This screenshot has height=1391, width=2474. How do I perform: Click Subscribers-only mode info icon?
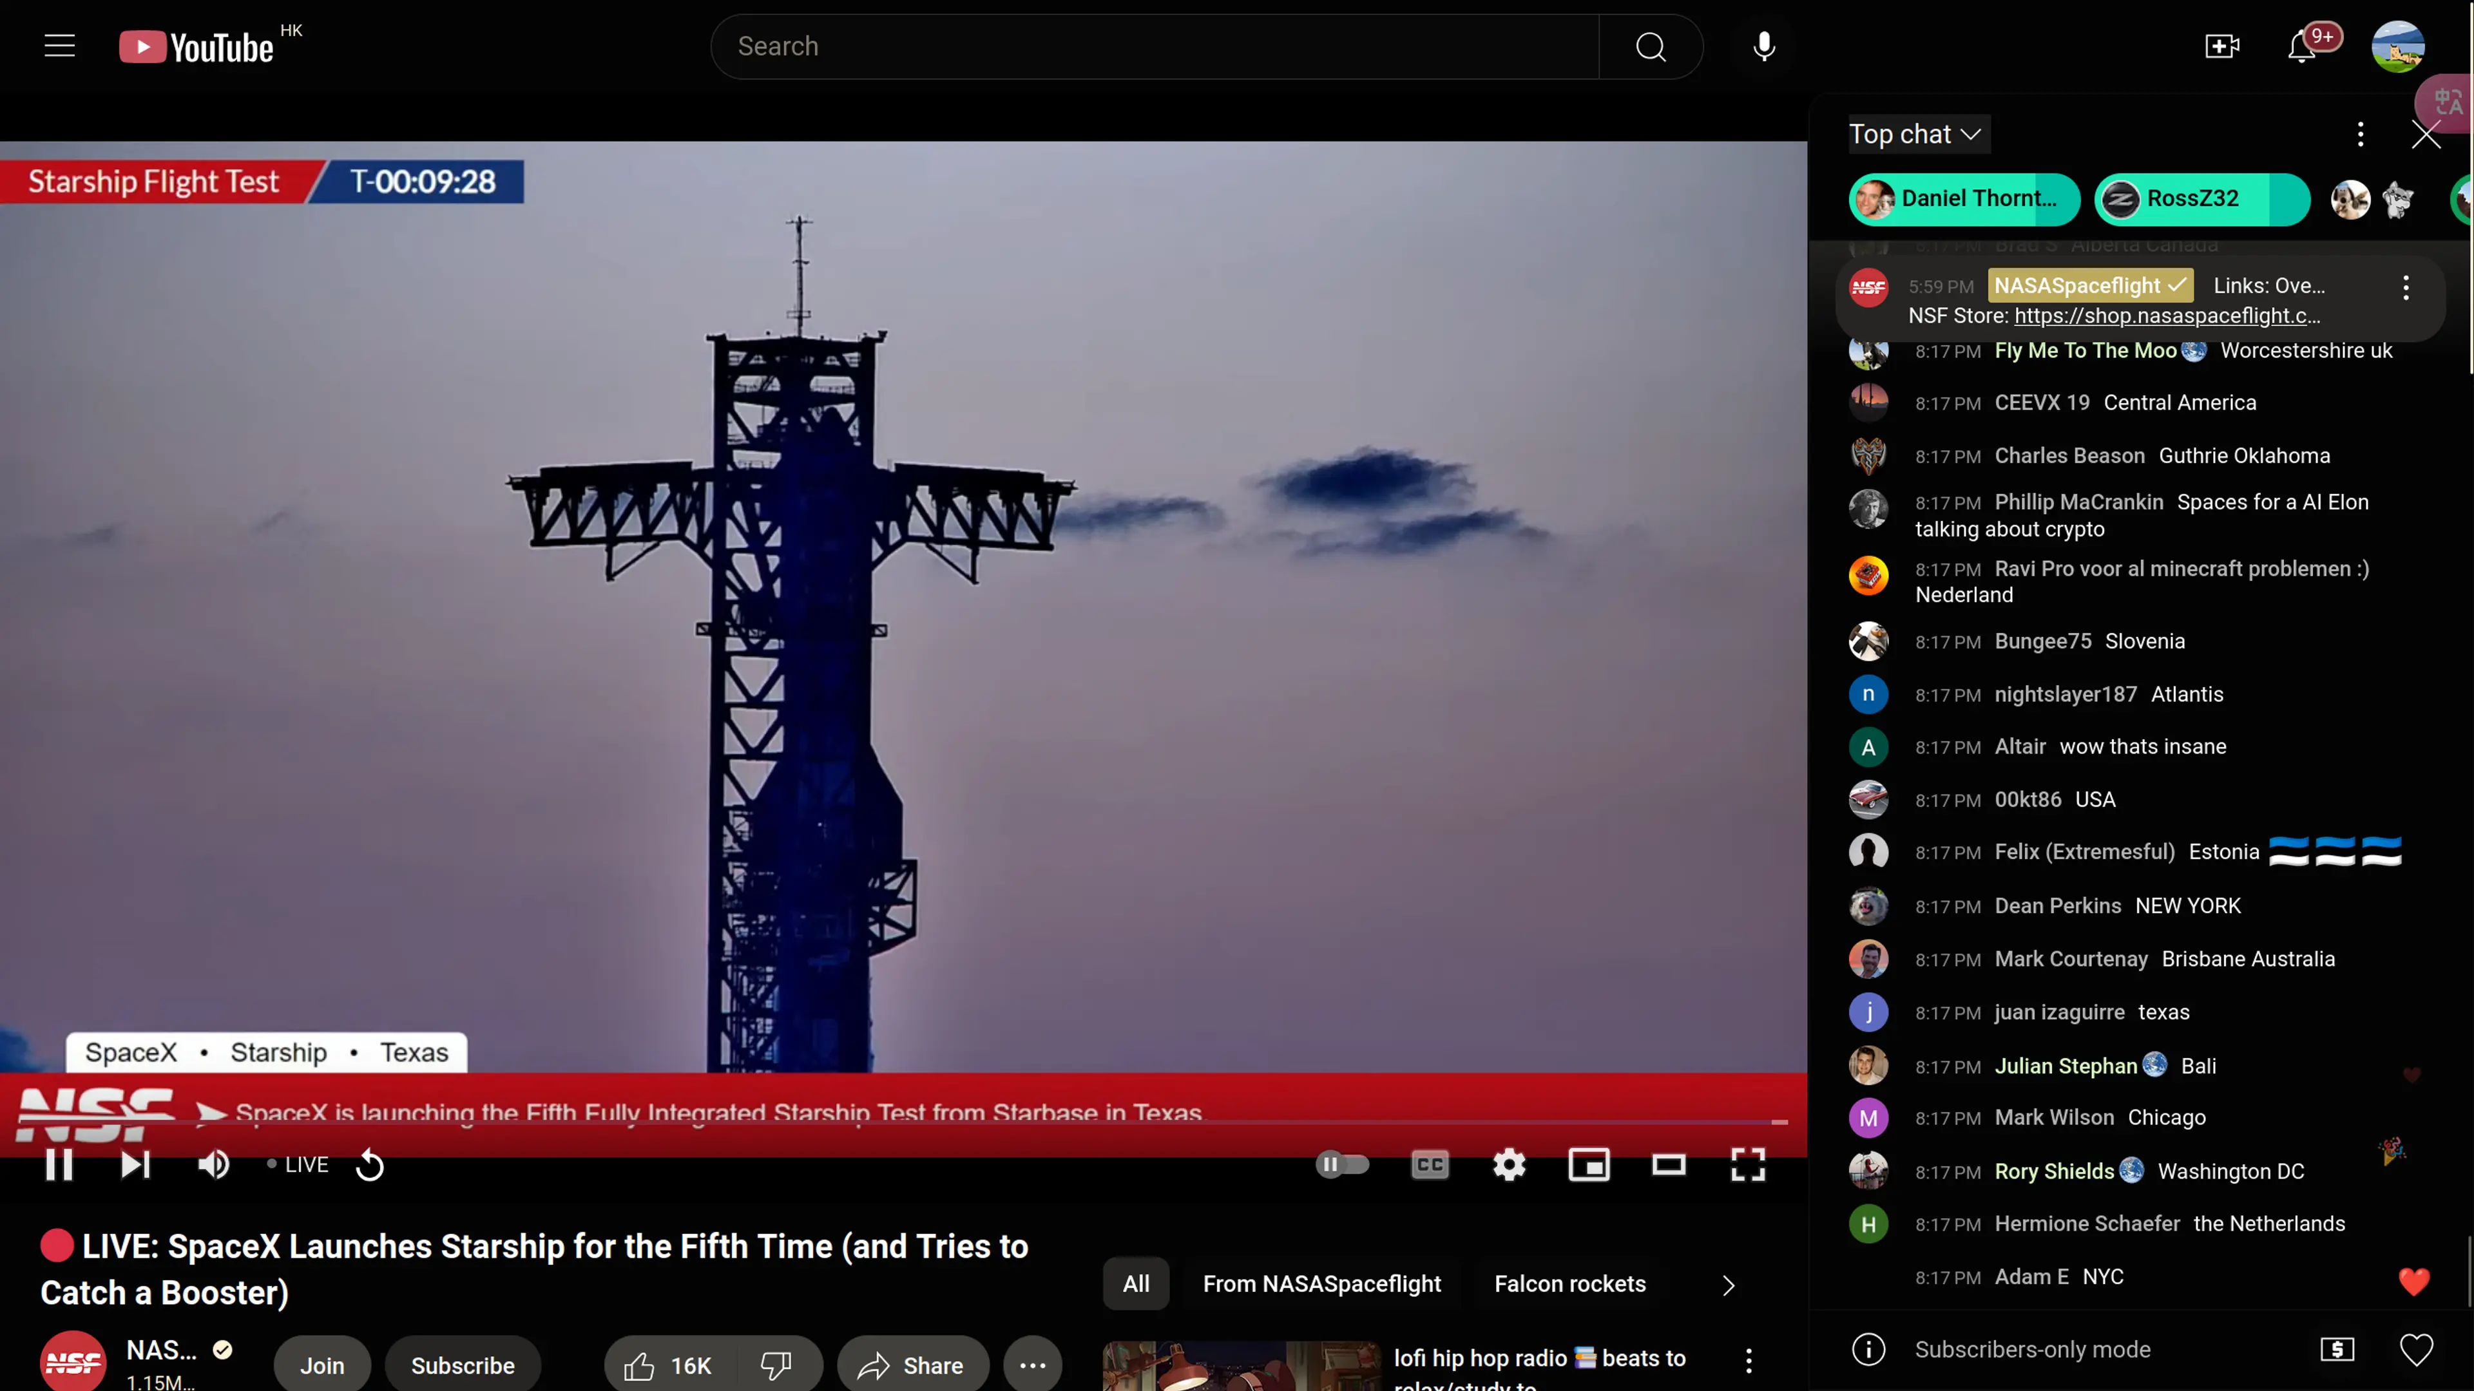tap(1868, 1348)
